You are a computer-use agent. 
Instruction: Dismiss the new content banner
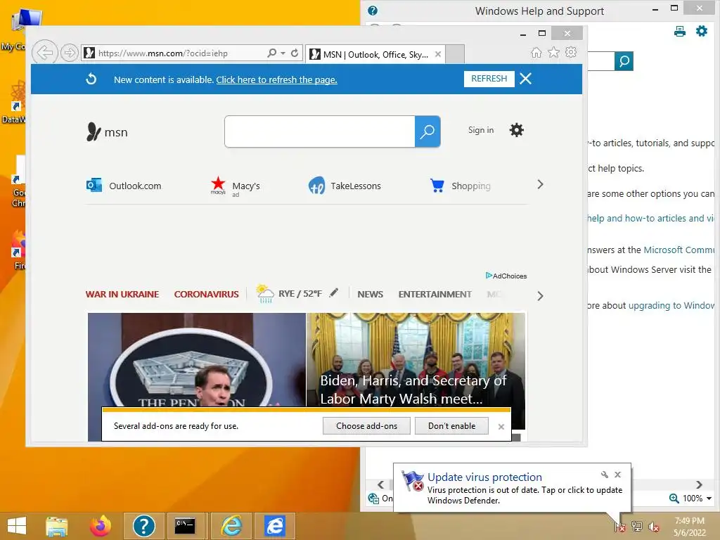526,79
